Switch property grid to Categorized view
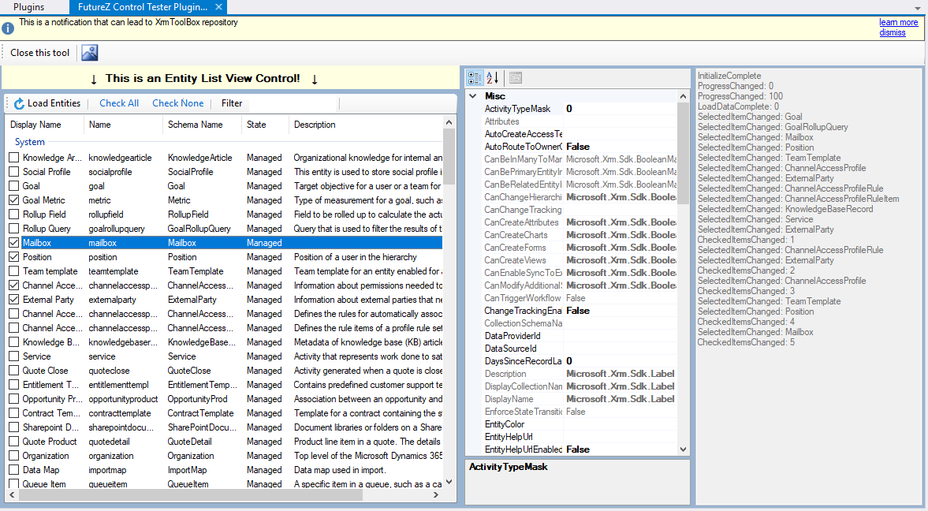The height and width of the screenshot is (511, 928). pyautogui.click(x=475, y=77)
